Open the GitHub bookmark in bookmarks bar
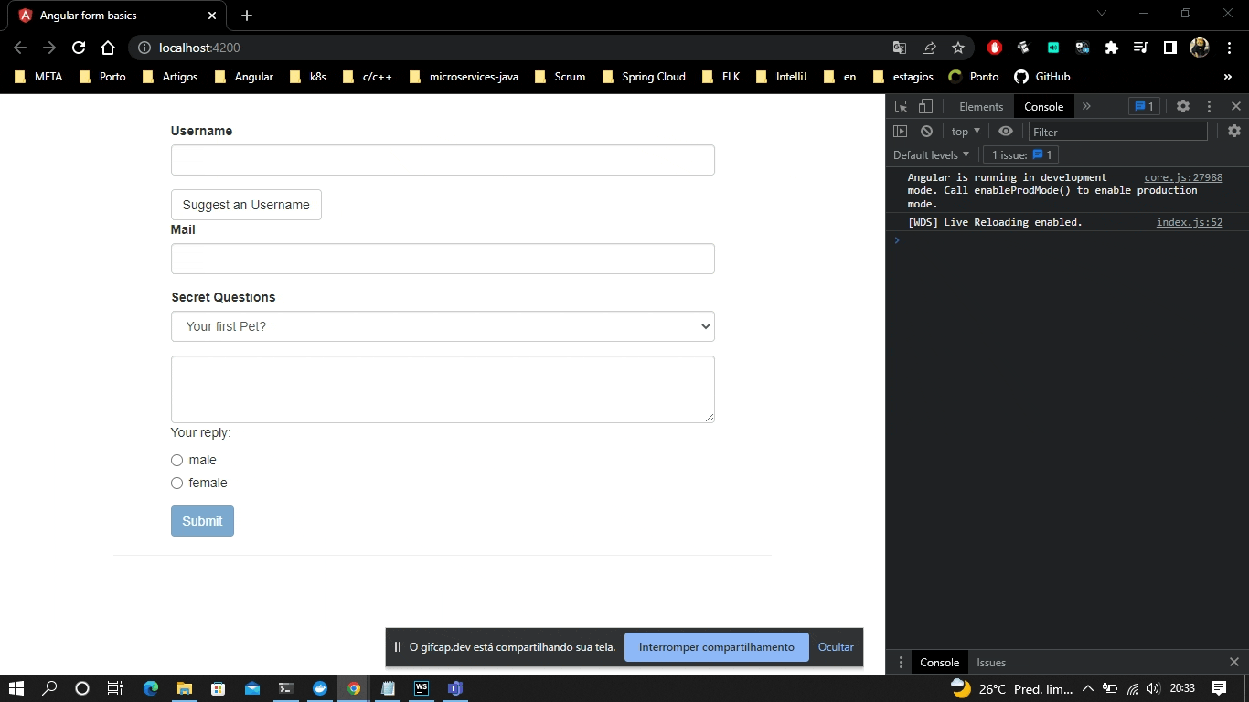1249x702 pixels. click(x=1041, y=77)
